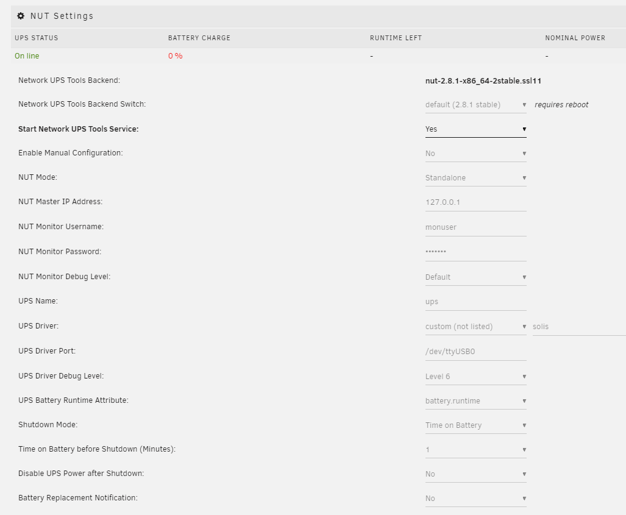Click the NUT Monitor Username field
Screen dimensions: 626x515
(475, 227)
